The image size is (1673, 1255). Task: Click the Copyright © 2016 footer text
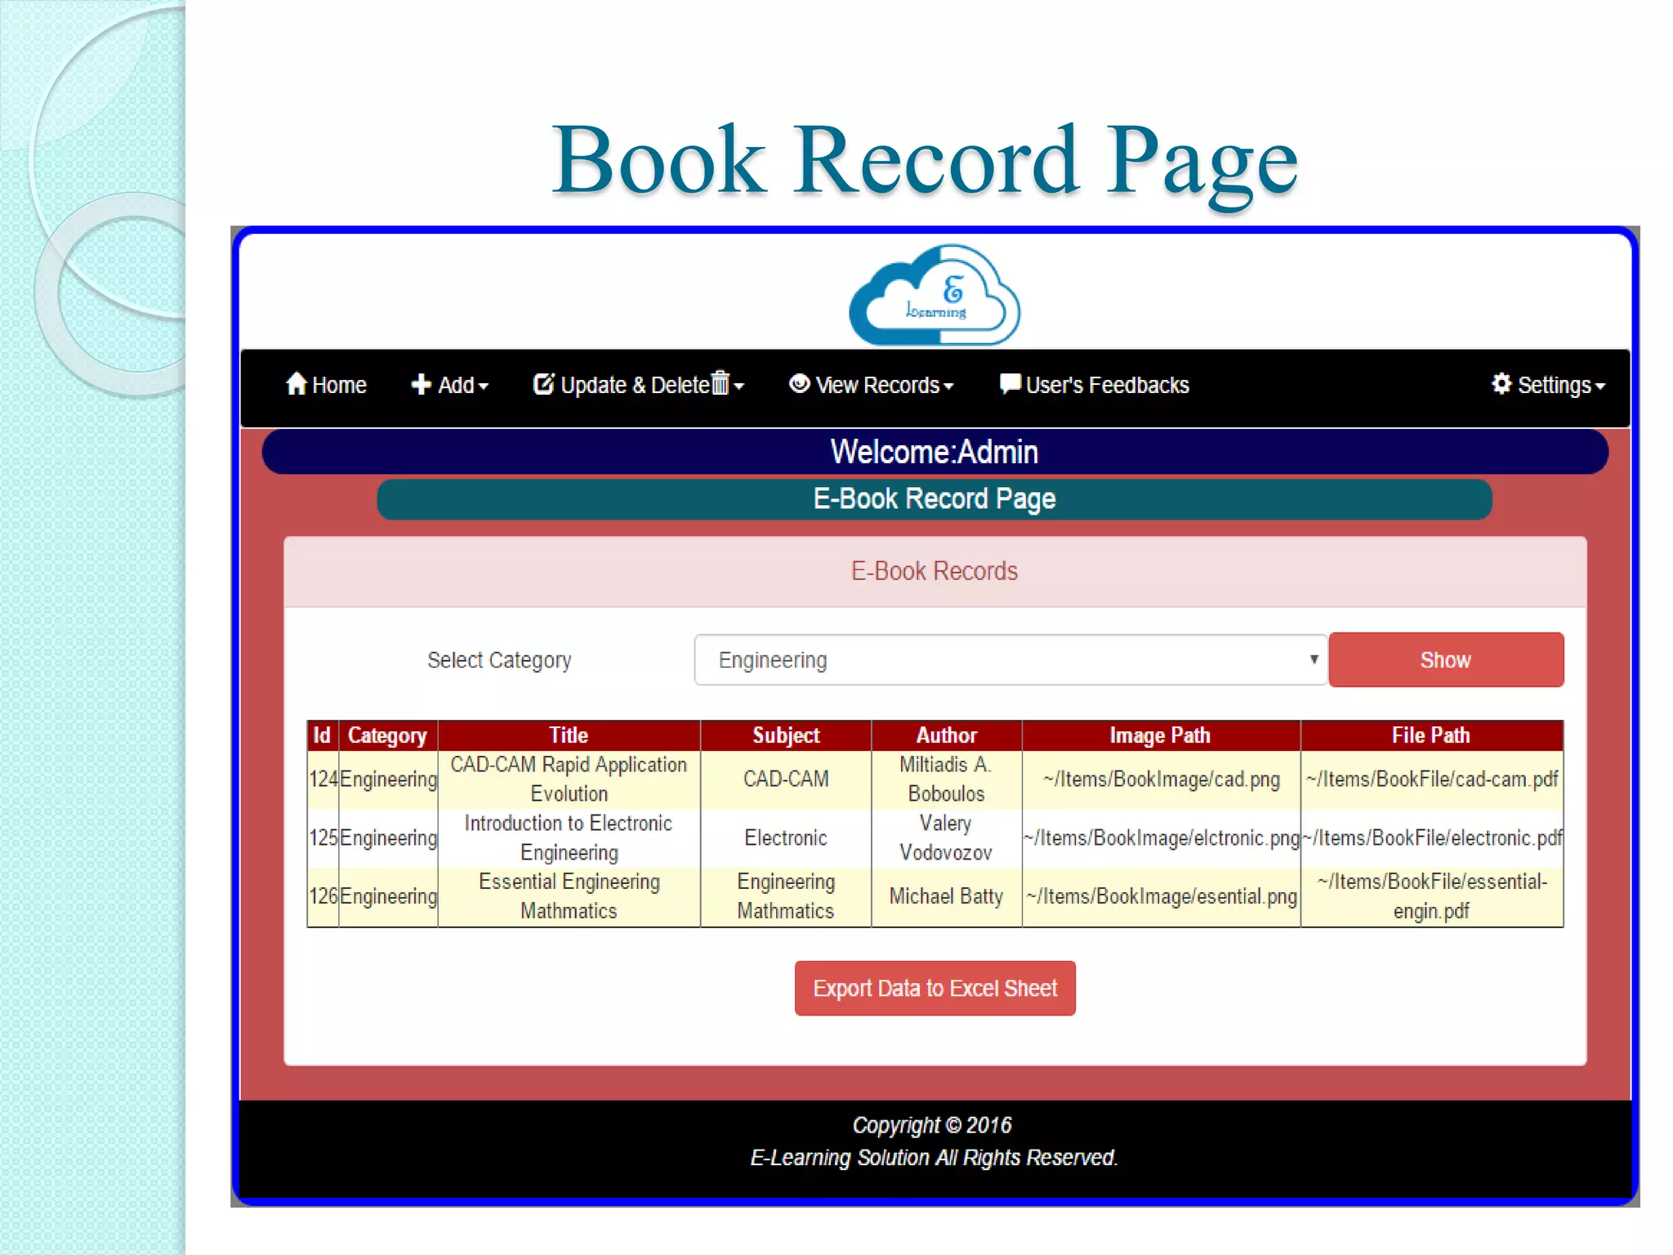[932, 1125]
